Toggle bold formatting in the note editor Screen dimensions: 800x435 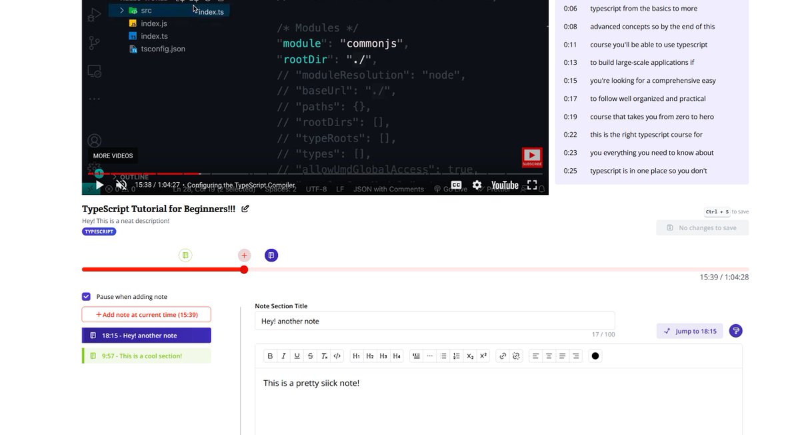[x=270, y=356]
